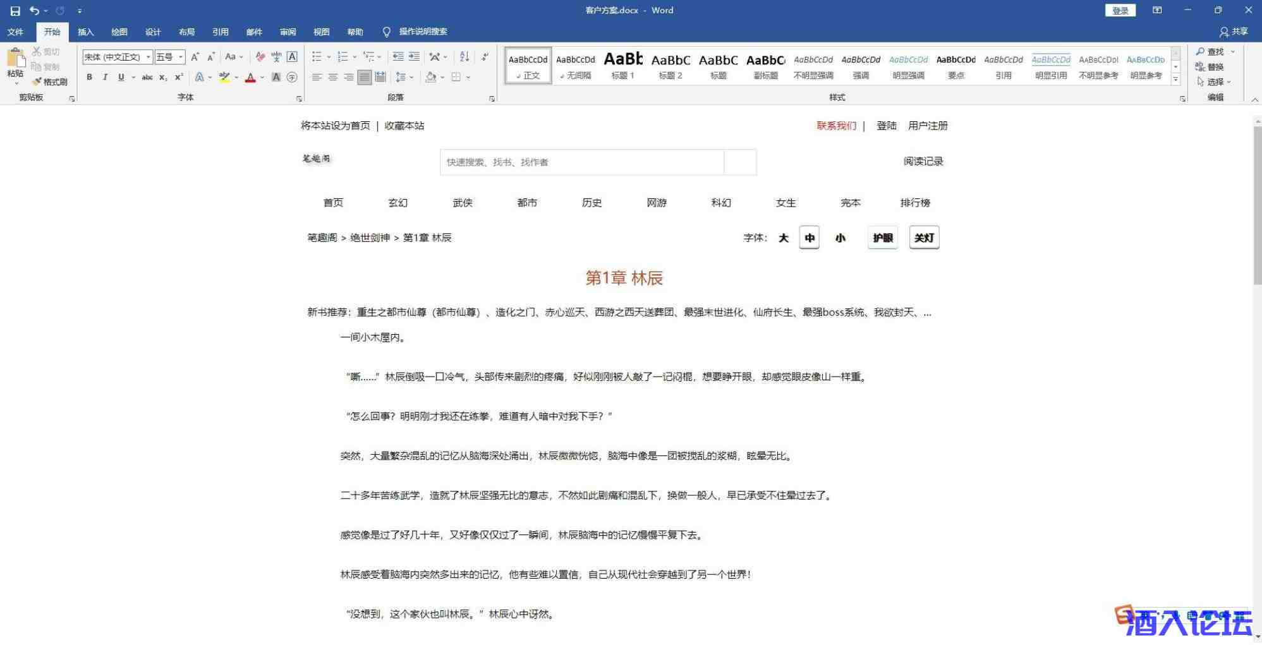Apply superscript formatting
This screenshot has height=645, width=1262.
pos(179,77)
